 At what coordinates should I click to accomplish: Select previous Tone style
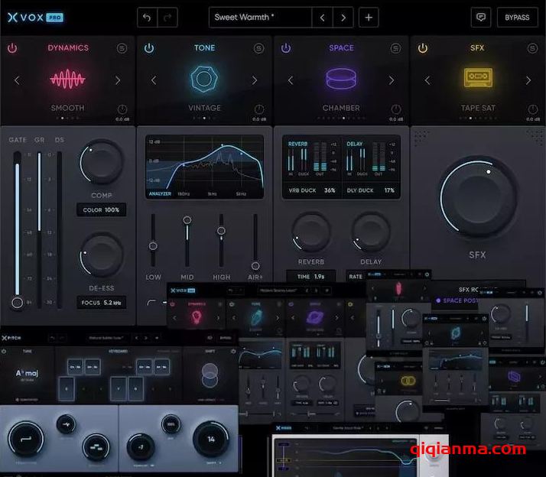point(154,80)
